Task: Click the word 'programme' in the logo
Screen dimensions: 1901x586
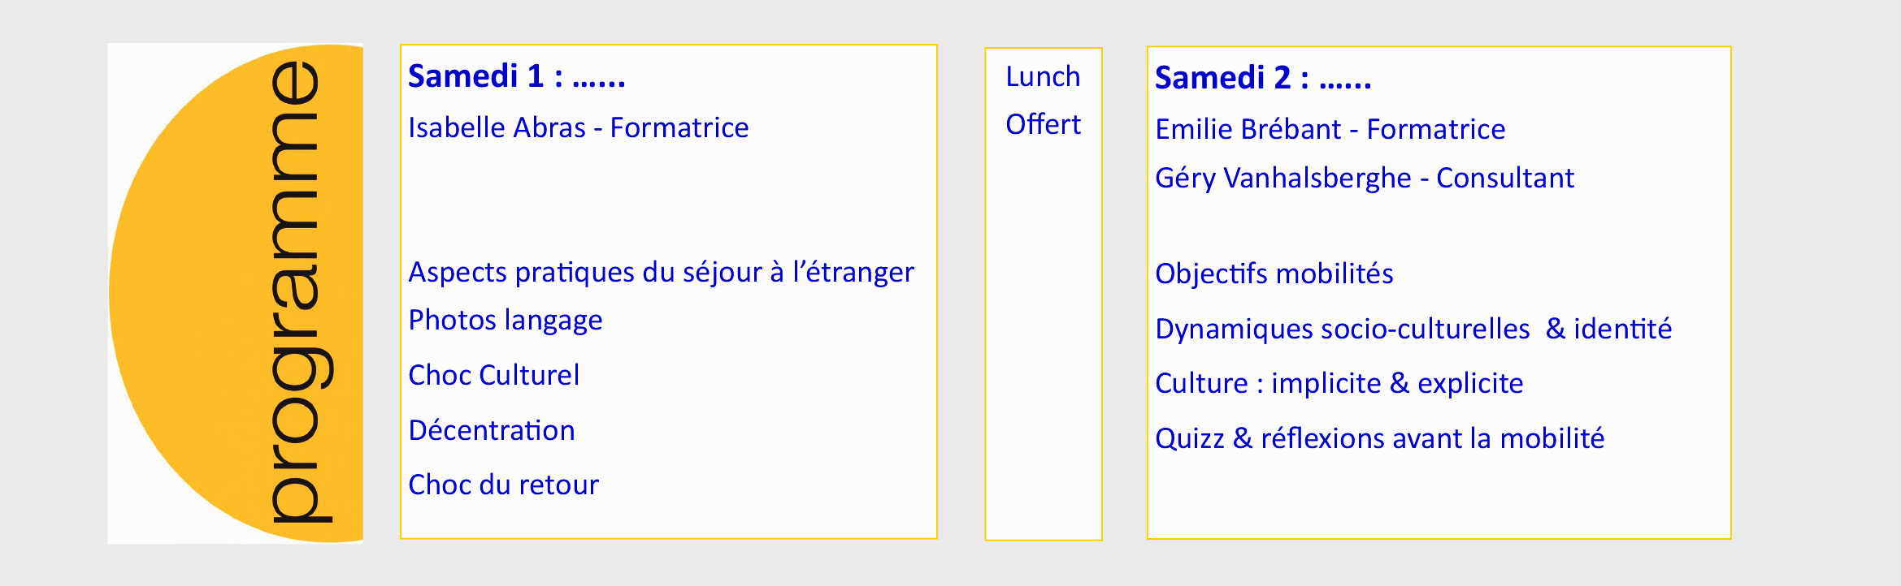Action: [300, 292]
